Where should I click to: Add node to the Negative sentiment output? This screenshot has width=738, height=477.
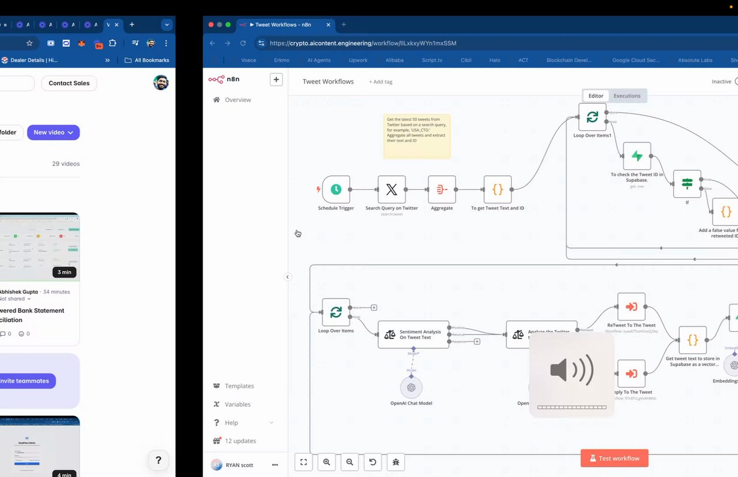(477, 341)
